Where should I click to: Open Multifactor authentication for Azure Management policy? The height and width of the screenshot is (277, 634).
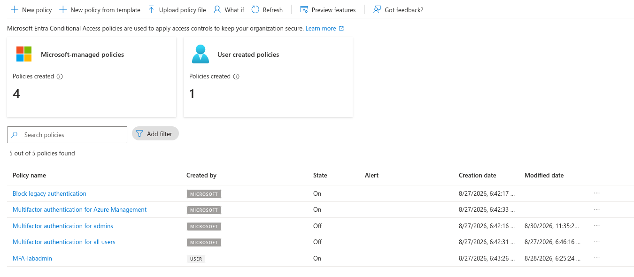[79, 209]
